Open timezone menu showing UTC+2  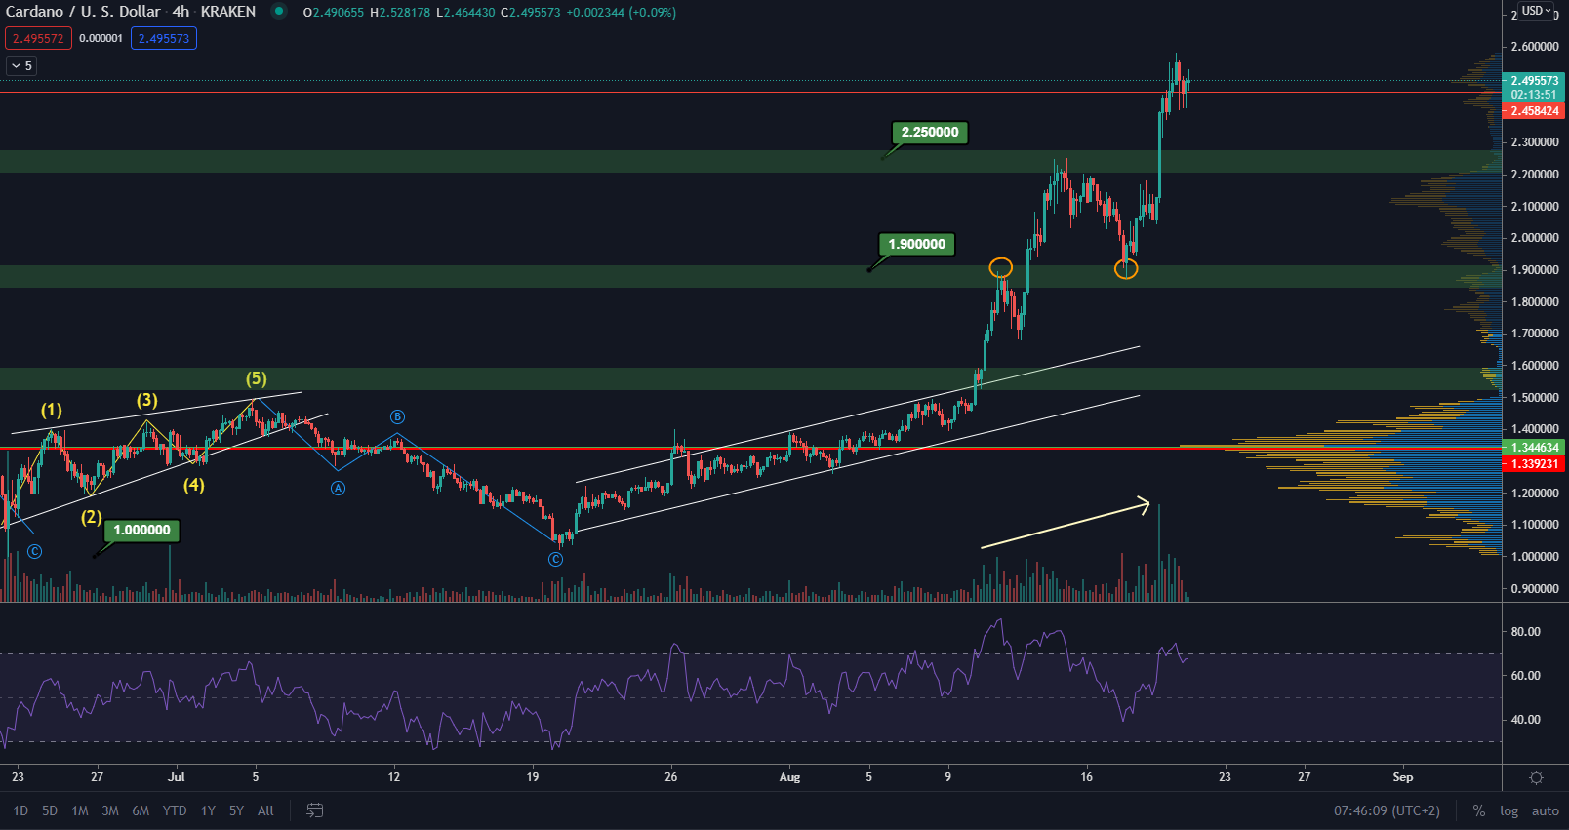tap(1387, 810)
